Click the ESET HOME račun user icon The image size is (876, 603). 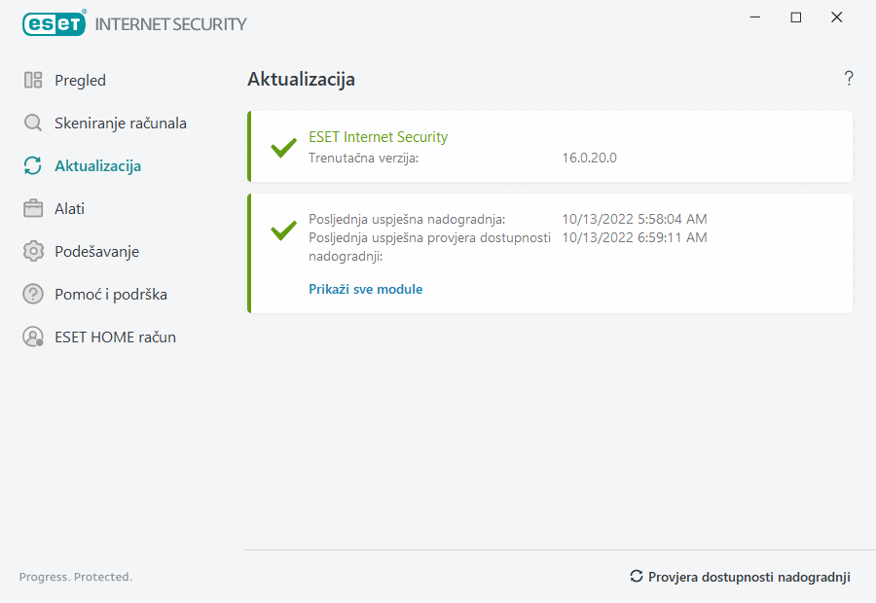coord(33,337)
